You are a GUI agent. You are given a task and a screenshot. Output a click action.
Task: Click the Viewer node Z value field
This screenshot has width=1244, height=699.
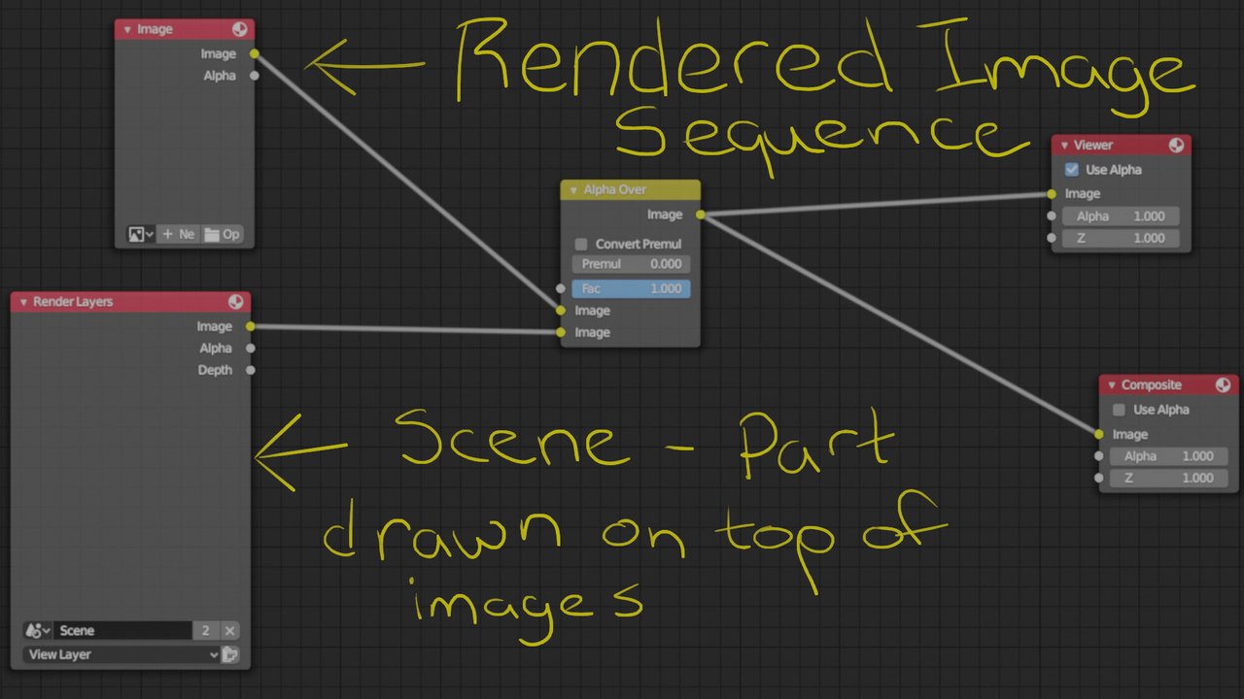pos(1122,238)
